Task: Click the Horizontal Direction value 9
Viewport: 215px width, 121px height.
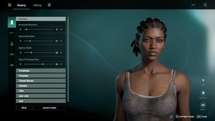Action: 57,30
